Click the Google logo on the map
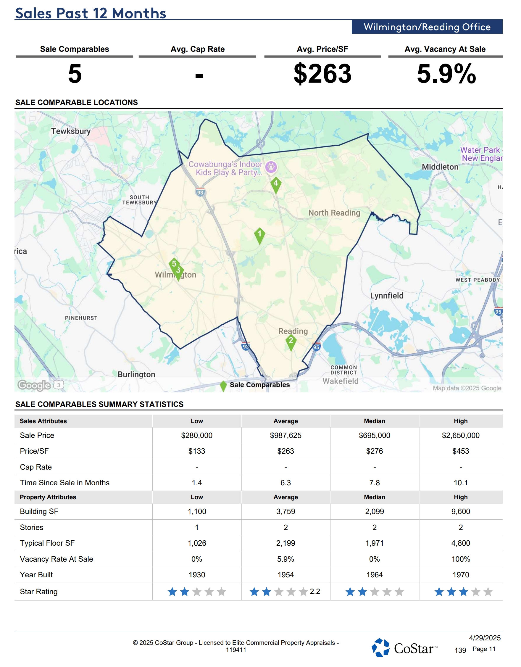The height and width of the screenshot is (667, 521). [34, 385]
